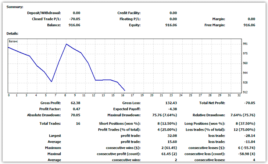Click the Free Margin label
The height and width of the screenshot is (164, 268).
tap(214, 25)
